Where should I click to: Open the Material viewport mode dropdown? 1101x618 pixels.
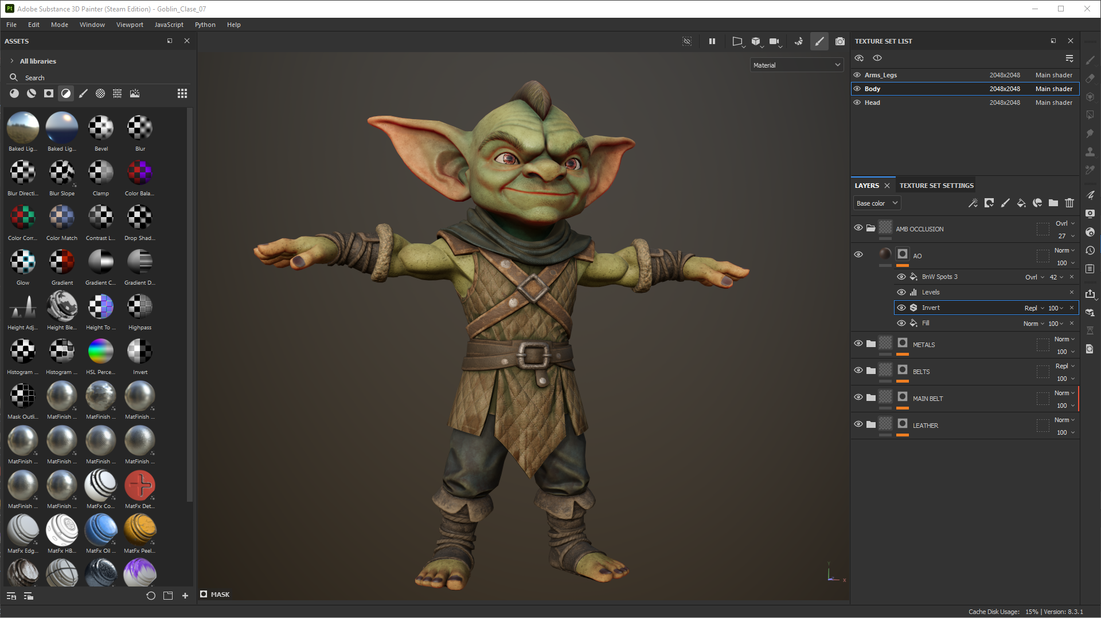796,65
